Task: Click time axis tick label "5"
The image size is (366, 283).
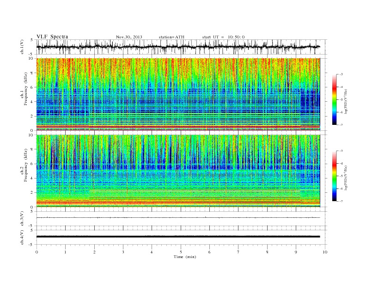Action: pos(181,252)
